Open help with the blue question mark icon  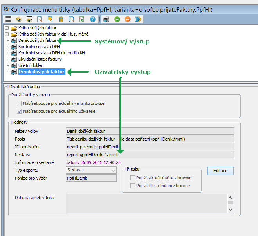(x=93, y=19)
